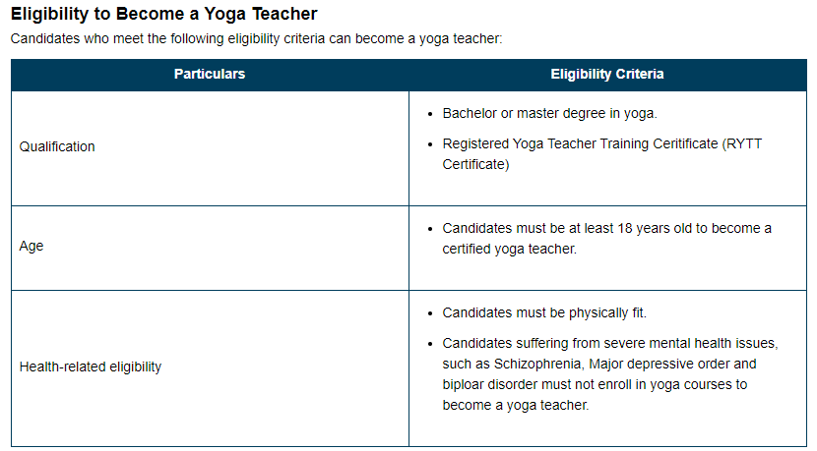This screenshot has width=817, height=451.
Task: Click the 'Eligibility Criteria' column header
Action: pyautogui.click(x=607, y=75)
